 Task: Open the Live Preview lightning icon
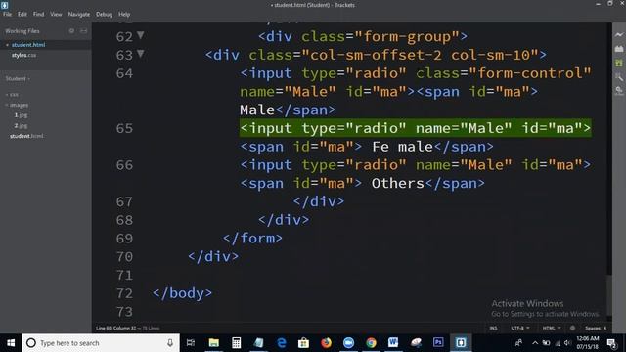(619, 35)
